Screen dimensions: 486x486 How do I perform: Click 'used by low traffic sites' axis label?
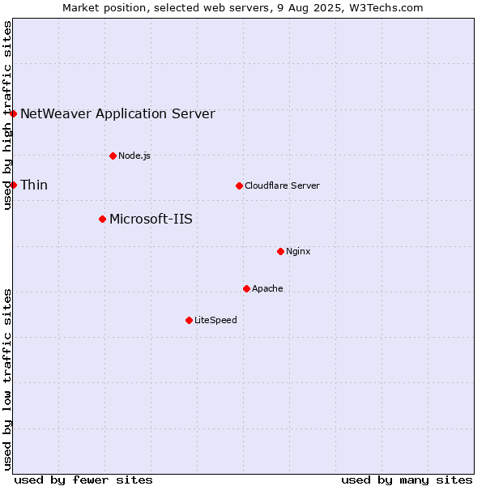click(x=7, y=381)
